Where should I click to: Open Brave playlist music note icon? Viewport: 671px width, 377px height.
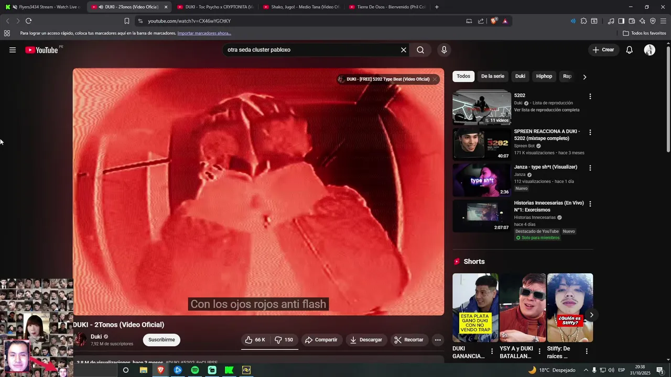[x=611, y=21]
